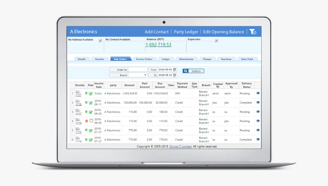This screenshot has height=186, width=328.
Task: Switch to the Details tab
Action: pyautogui.click(x=82, y=59)
